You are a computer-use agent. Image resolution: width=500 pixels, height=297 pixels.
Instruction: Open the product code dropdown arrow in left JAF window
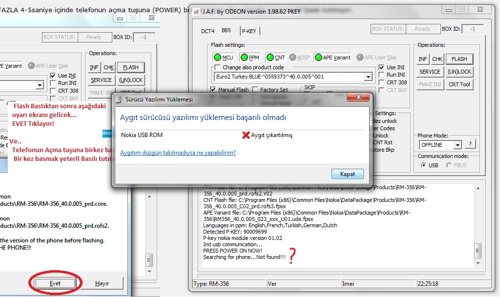[x=40, y=85]
